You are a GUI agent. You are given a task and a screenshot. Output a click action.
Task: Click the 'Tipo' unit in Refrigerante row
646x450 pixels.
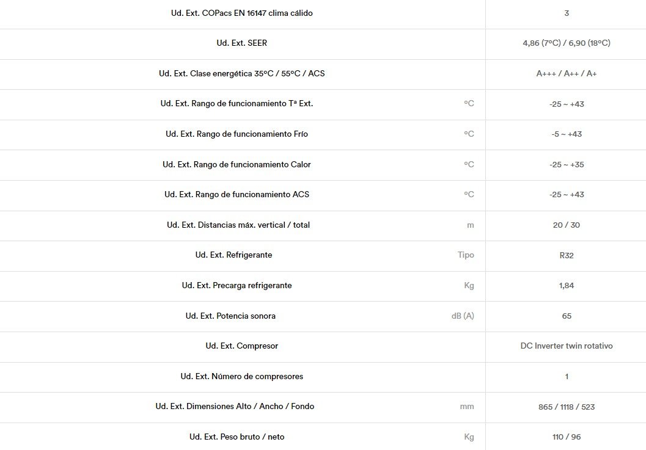tap(466, 255)
